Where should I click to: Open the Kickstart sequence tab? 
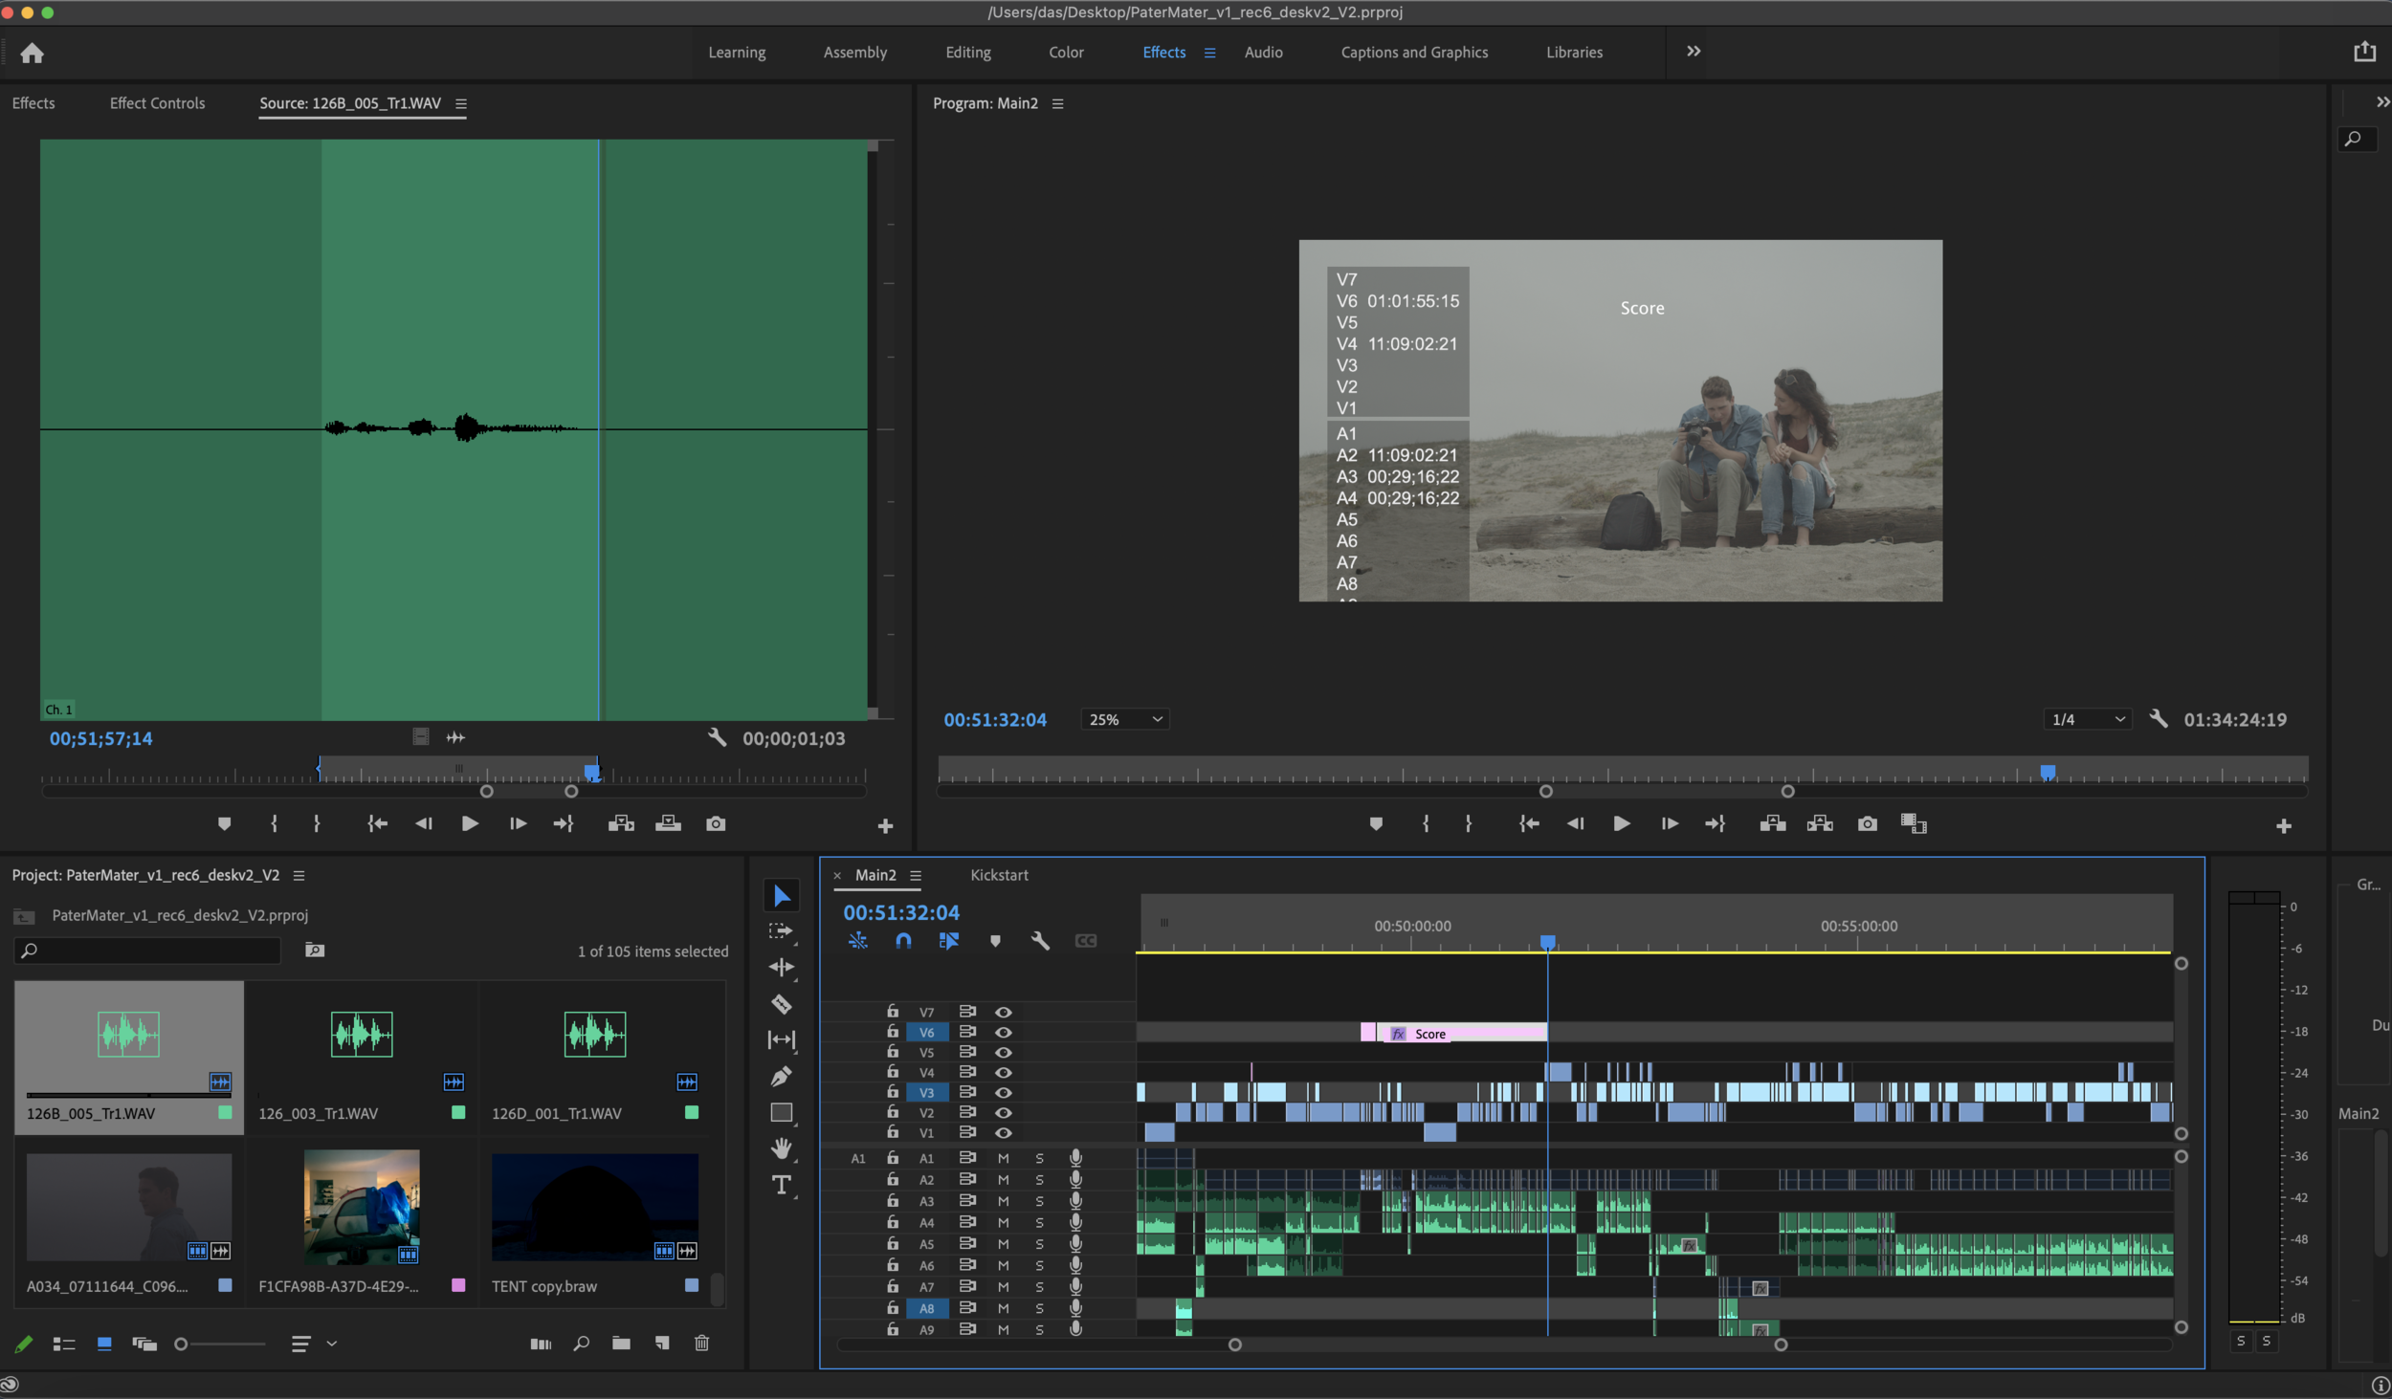[999, 875]
